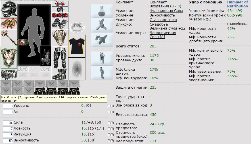Select the cat pet icon
251x144 pixels.
click(102, 39)
